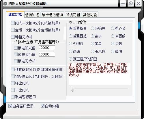The height and width of the screenshot is (119, 144).
Task: Click the 锁定阳光值 number field
Action: pos(47,48)
